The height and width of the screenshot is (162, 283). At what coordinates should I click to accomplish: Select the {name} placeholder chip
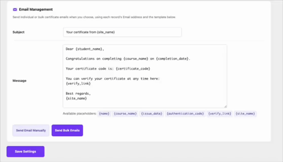pos(104,113)
